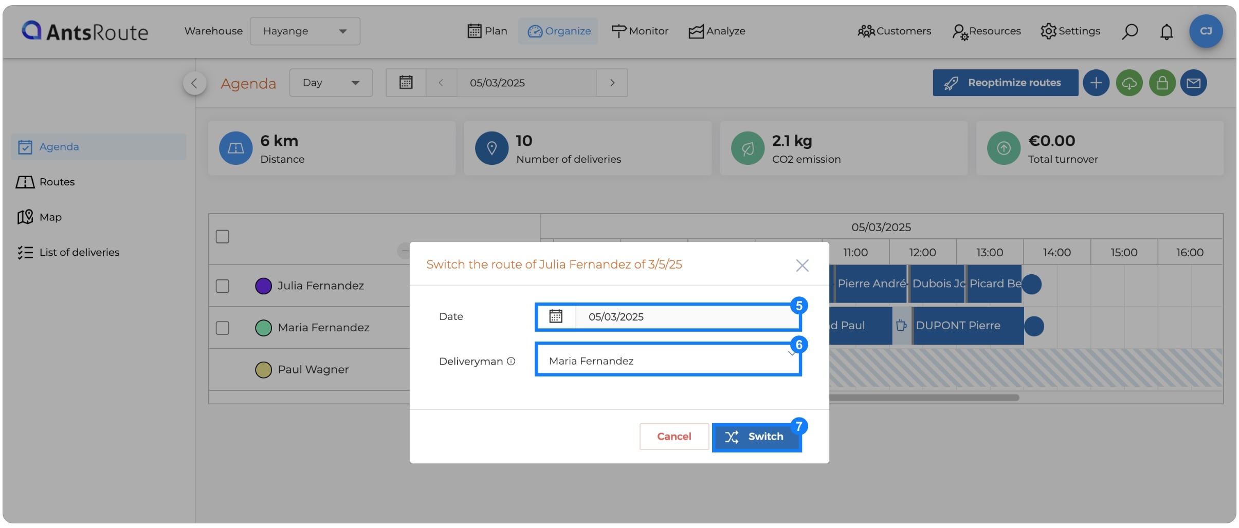Click the green cloud download icon
Viewport: 1239px width, 528px height.
coord(1129,83)
